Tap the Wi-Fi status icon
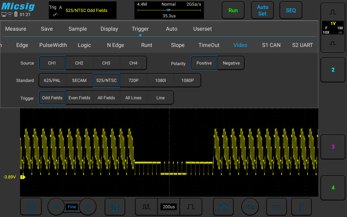Image resolution: width=347 pixels, height=217 pixels. pyautogui.click(x=10, y=14)
